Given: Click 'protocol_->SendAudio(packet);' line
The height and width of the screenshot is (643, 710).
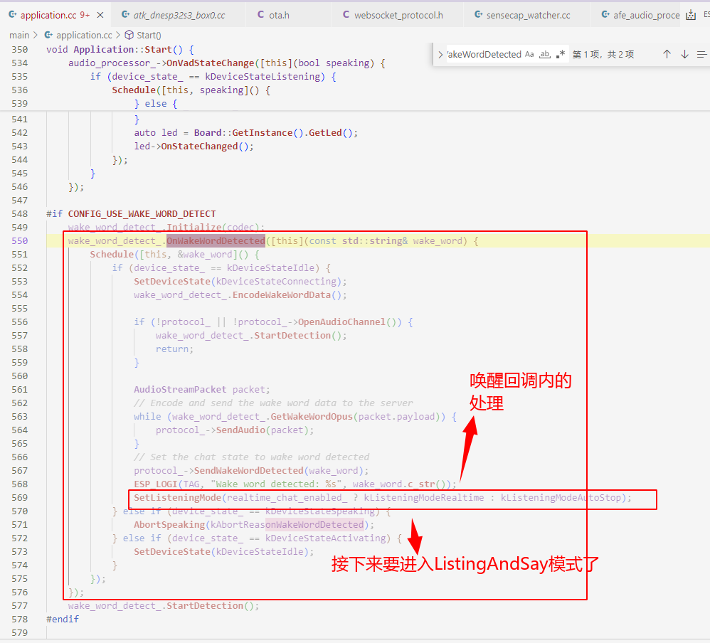Looking at the screenshot, I should pyautogui.click(x=235, y=430).
